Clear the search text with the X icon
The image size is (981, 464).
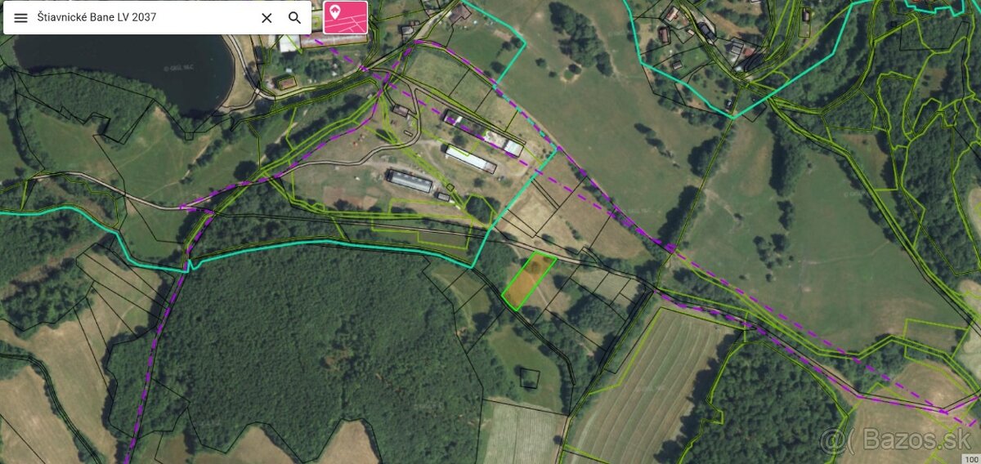click(x=267, y=17)
